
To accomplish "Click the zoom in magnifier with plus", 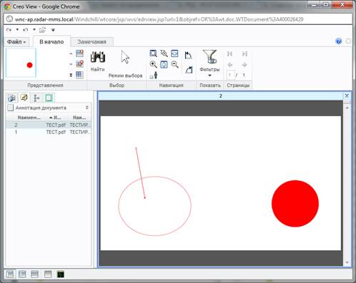I will tap(153, 64).
